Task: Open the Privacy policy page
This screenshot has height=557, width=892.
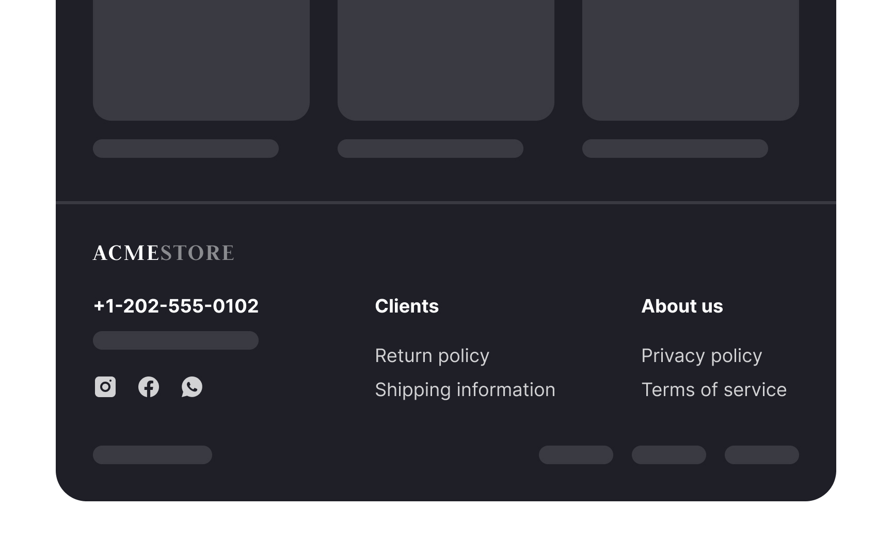Action: [702, 355]
